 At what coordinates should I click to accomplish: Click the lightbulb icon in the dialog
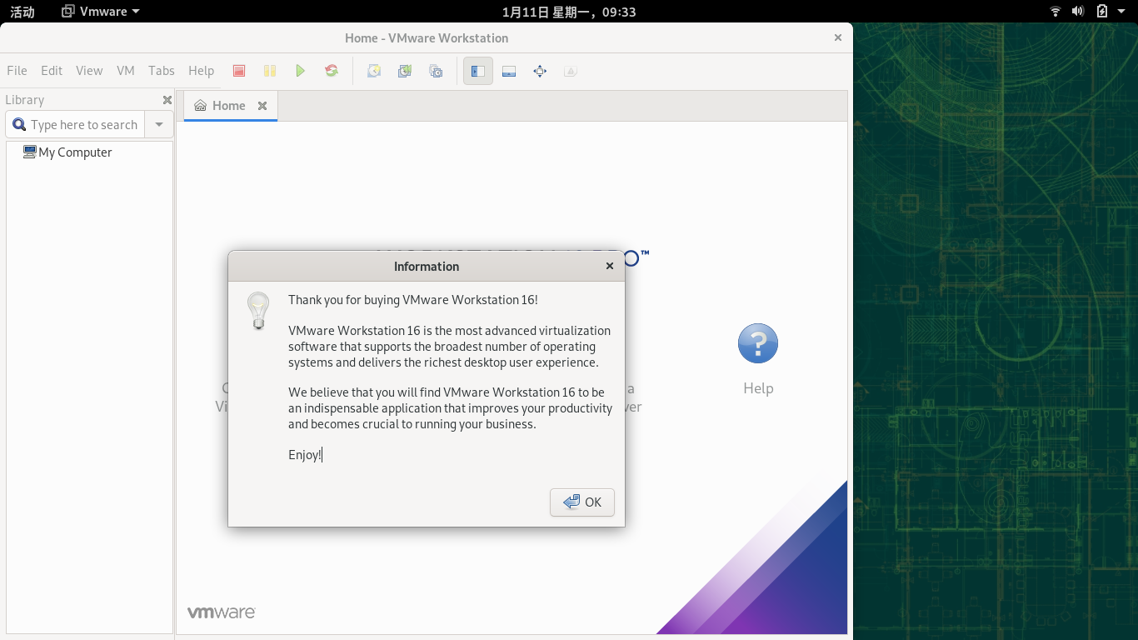pos(258,311)
